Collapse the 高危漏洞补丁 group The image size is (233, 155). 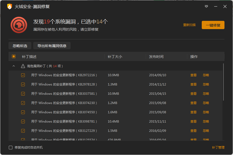point(14,66)
